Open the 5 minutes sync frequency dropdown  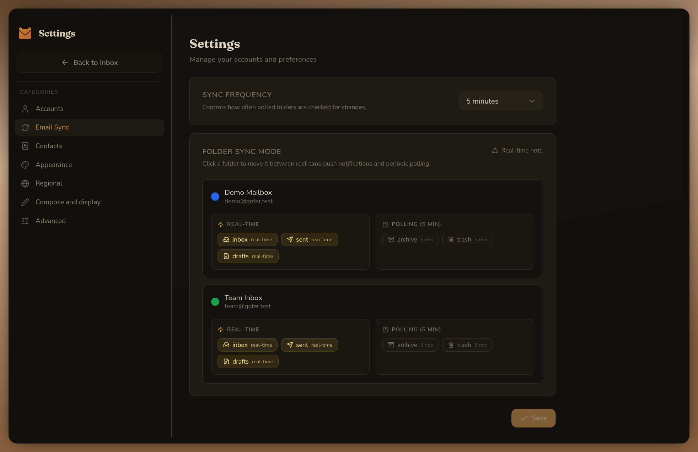pos(501,101)
